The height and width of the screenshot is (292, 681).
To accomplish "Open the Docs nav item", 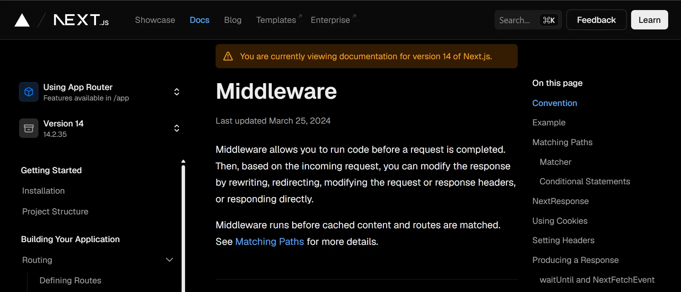I will tap(200, 20).
